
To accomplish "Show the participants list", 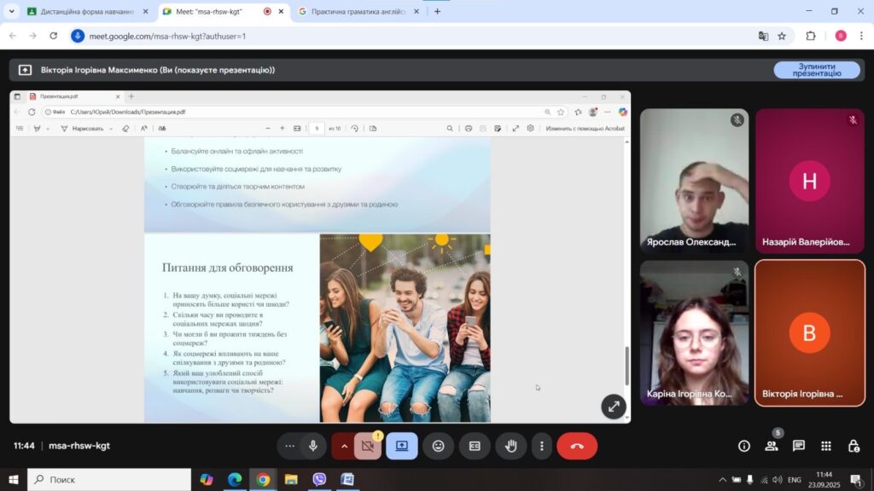I will (x=772, y=446).
